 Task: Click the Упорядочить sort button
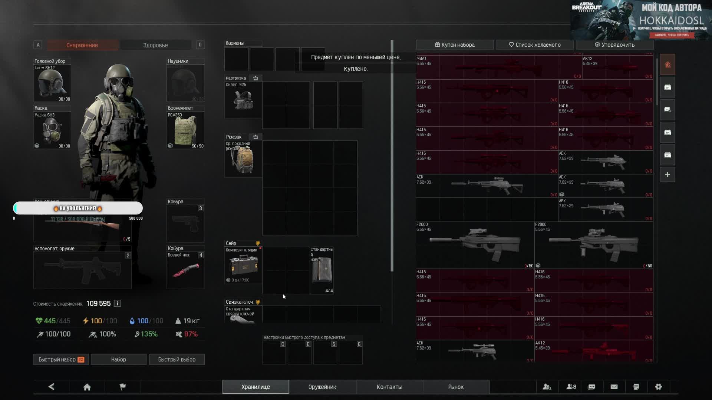tap(614, 45)
